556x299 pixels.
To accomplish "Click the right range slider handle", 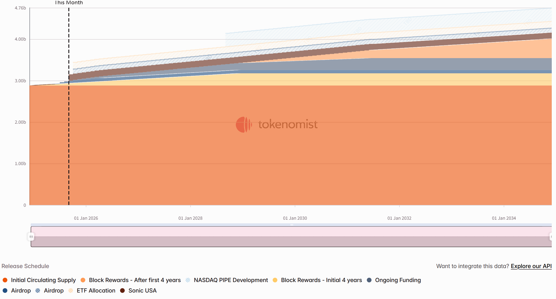I will (552, 237).
